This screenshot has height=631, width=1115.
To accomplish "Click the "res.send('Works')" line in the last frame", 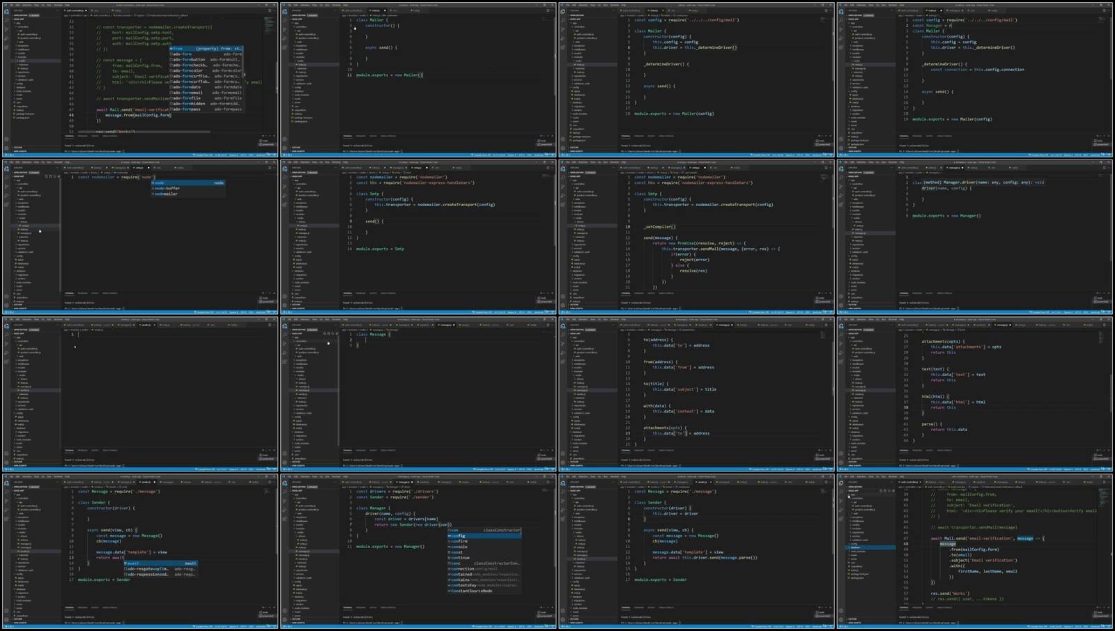I will (951, 593).
